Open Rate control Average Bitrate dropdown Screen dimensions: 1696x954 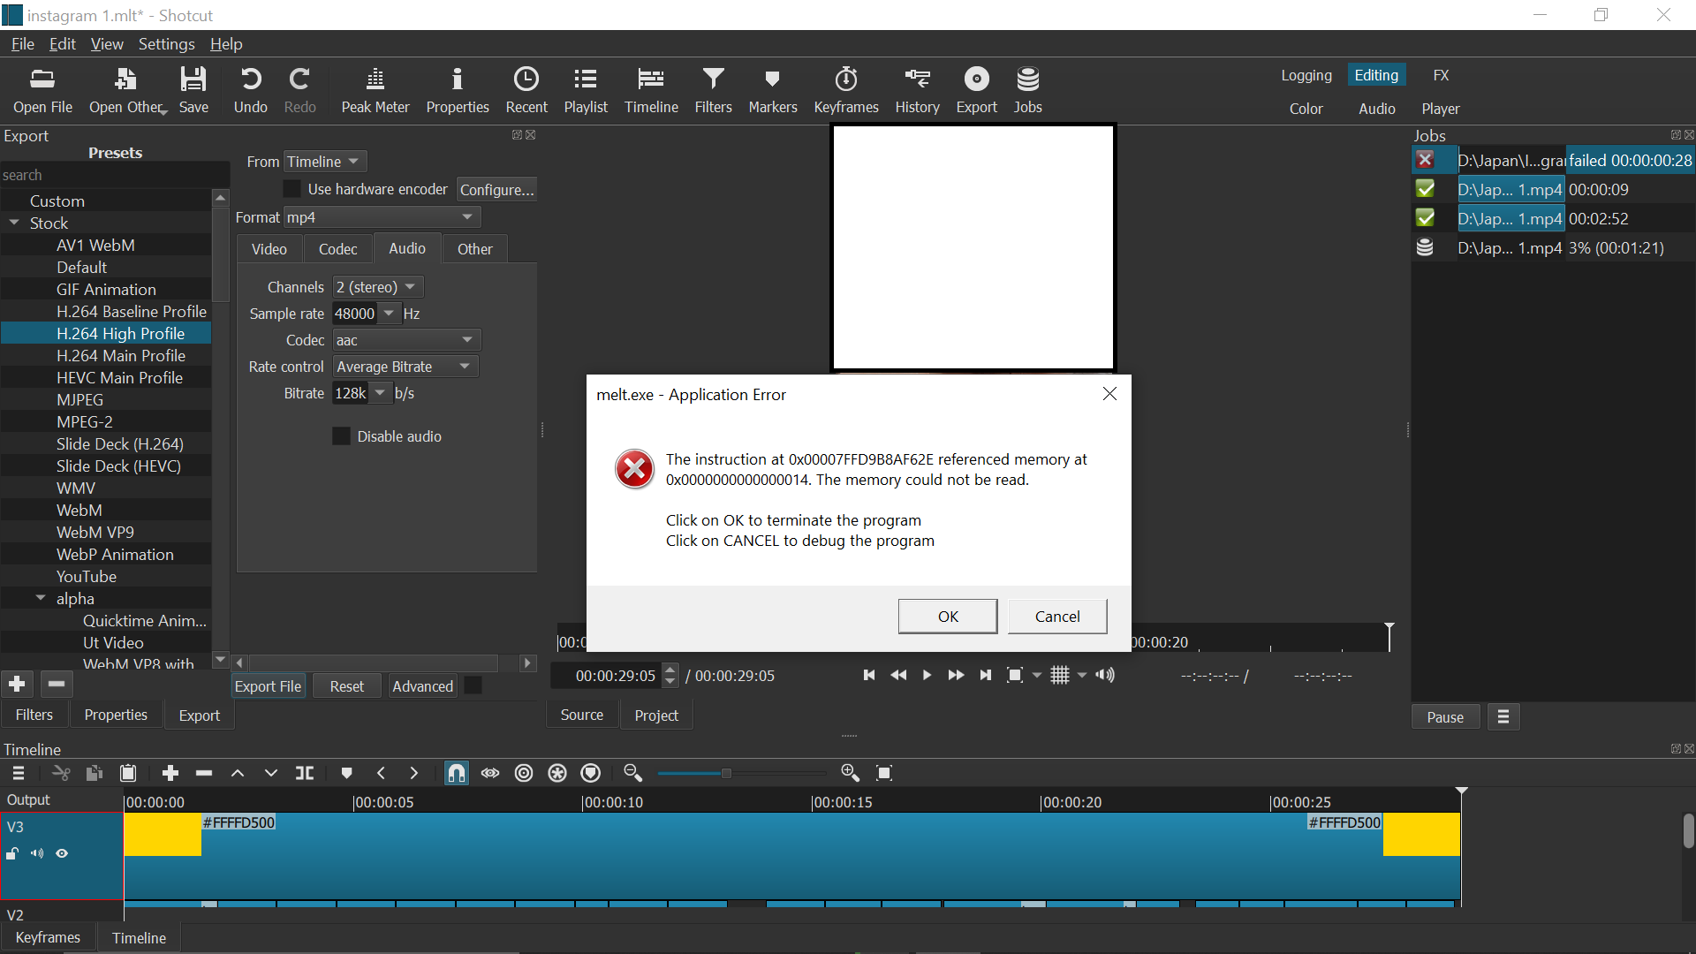[405, 367]
